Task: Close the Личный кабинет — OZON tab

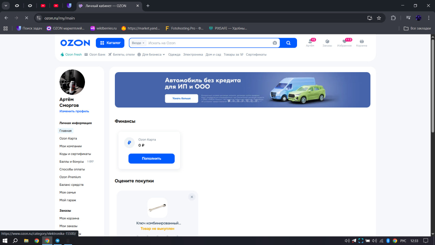Action: (138, 6)
